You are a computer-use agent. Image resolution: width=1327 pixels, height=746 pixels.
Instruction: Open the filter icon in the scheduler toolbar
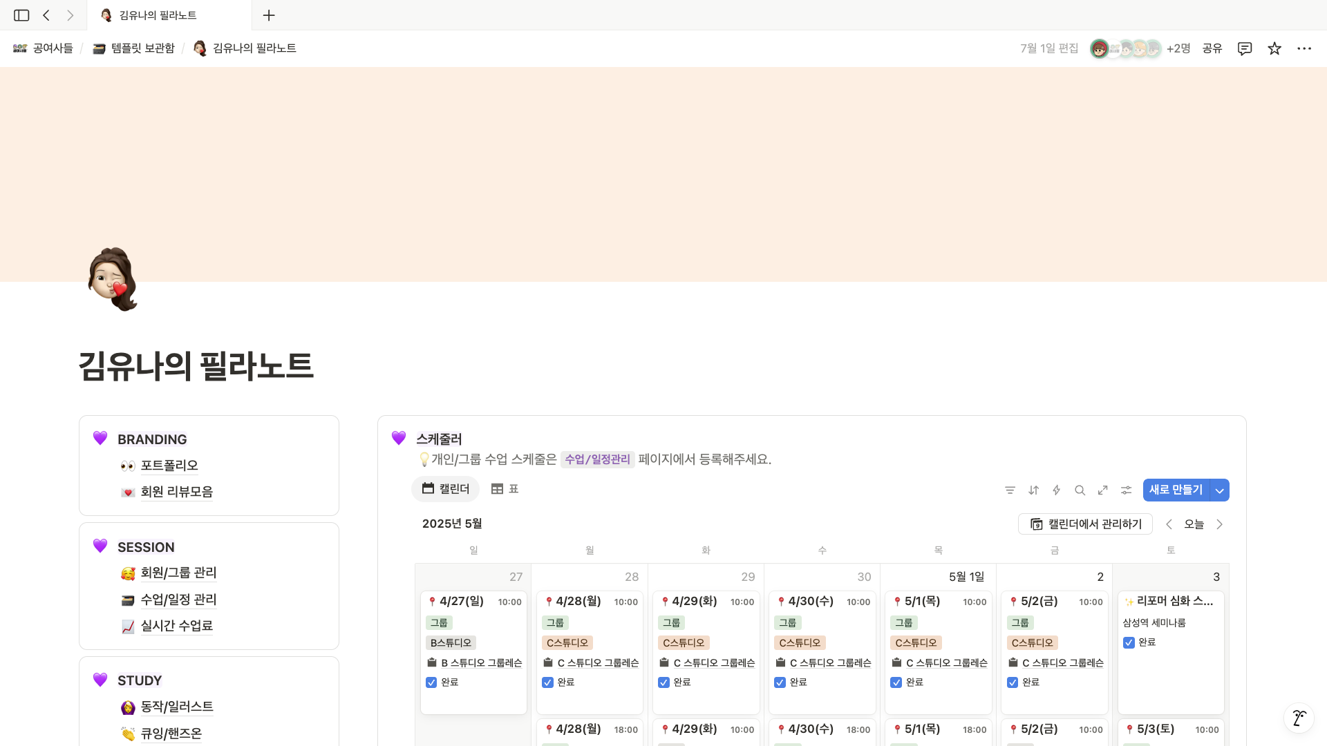click(x=1010, y=490)
